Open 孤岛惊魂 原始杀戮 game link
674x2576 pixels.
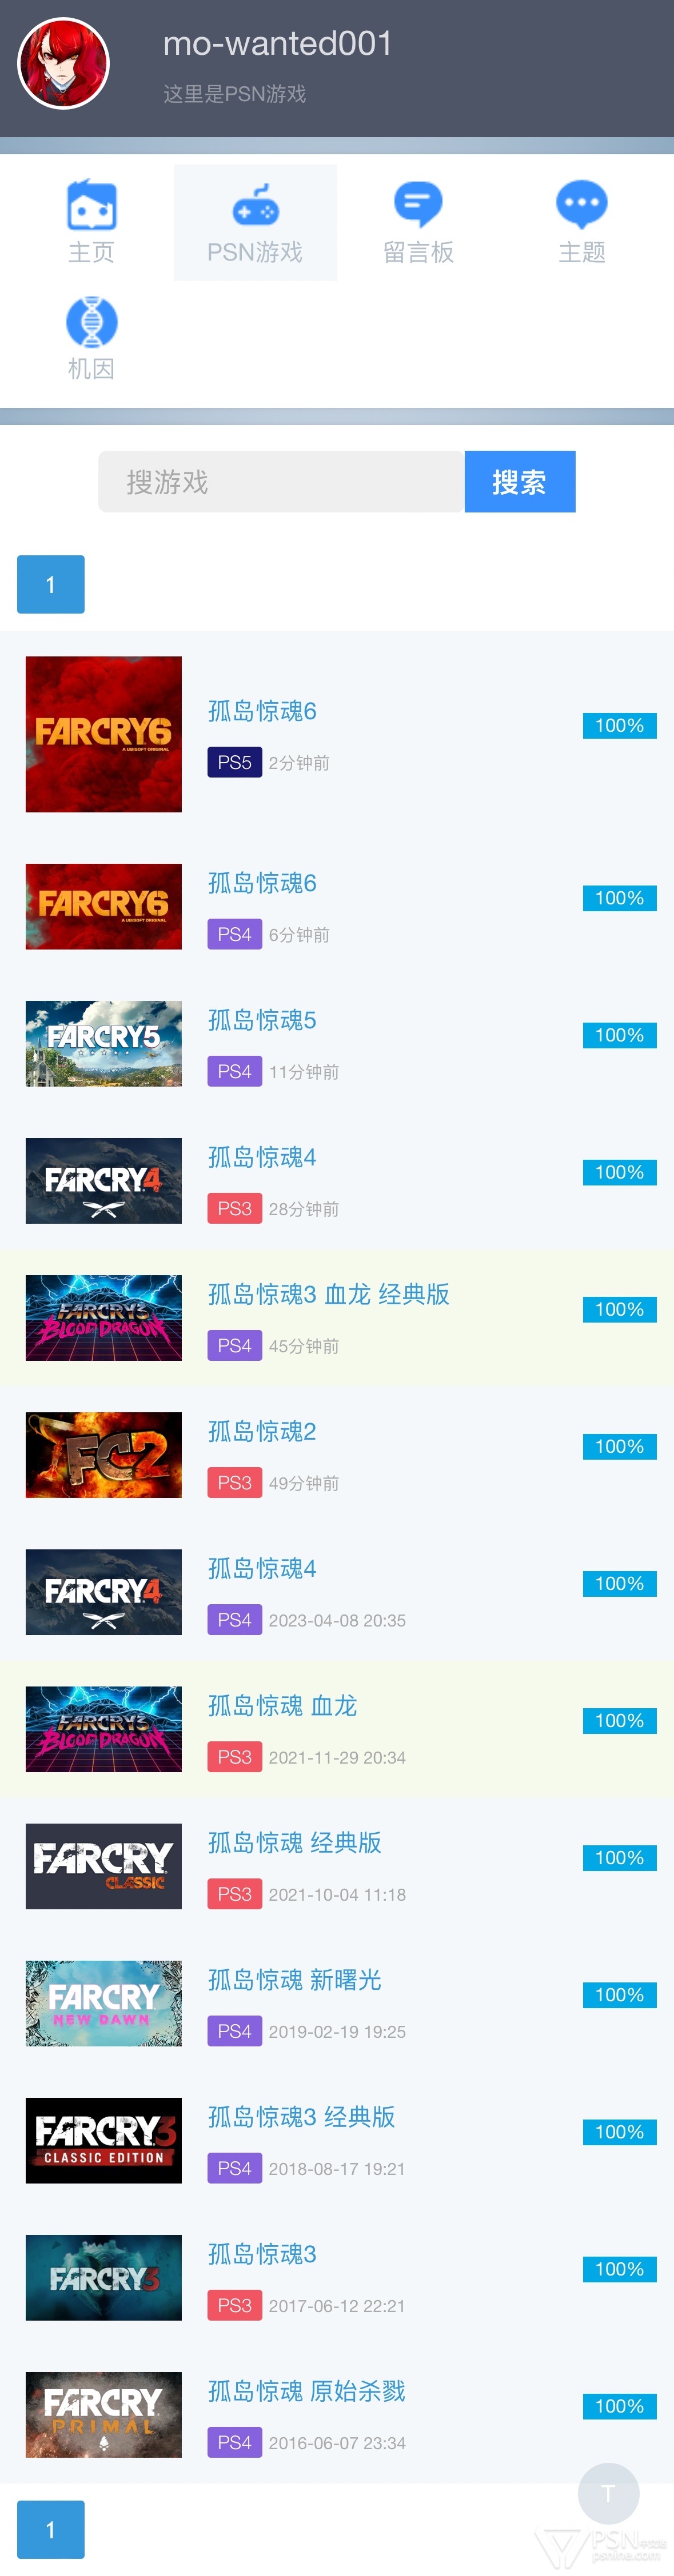coord(306,2391)
